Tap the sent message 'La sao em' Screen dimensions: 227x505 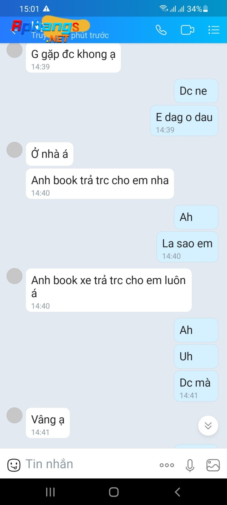[x=187, y=247]
